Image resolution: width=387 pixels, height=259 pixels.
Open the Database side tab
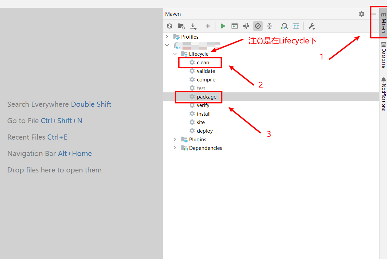(383, 55)
